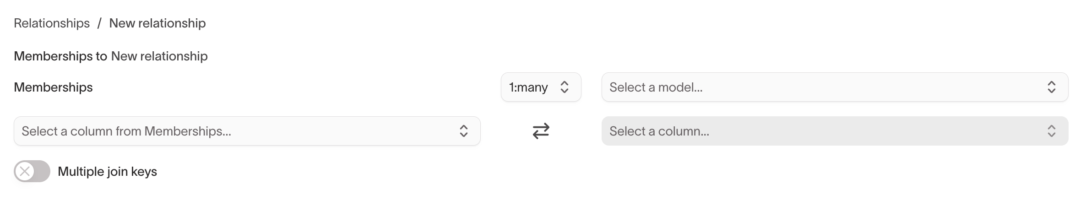Click chevron in Memberships column selector

coord(463,131)
